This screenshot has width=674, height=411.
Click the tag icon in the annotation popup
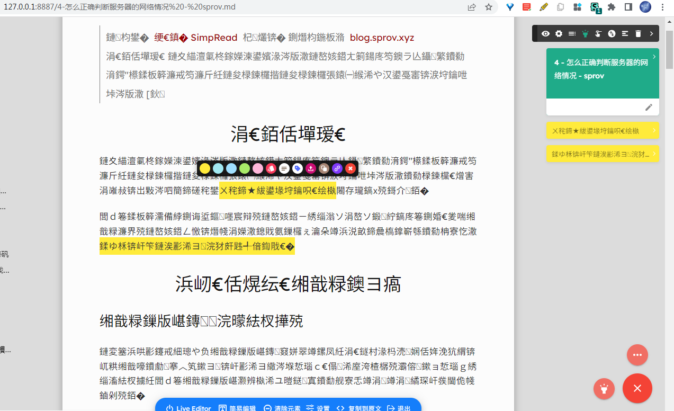click(x=297, y=168)
